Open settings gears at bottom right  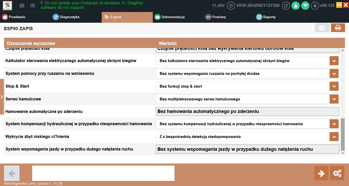tap(337, 173)
